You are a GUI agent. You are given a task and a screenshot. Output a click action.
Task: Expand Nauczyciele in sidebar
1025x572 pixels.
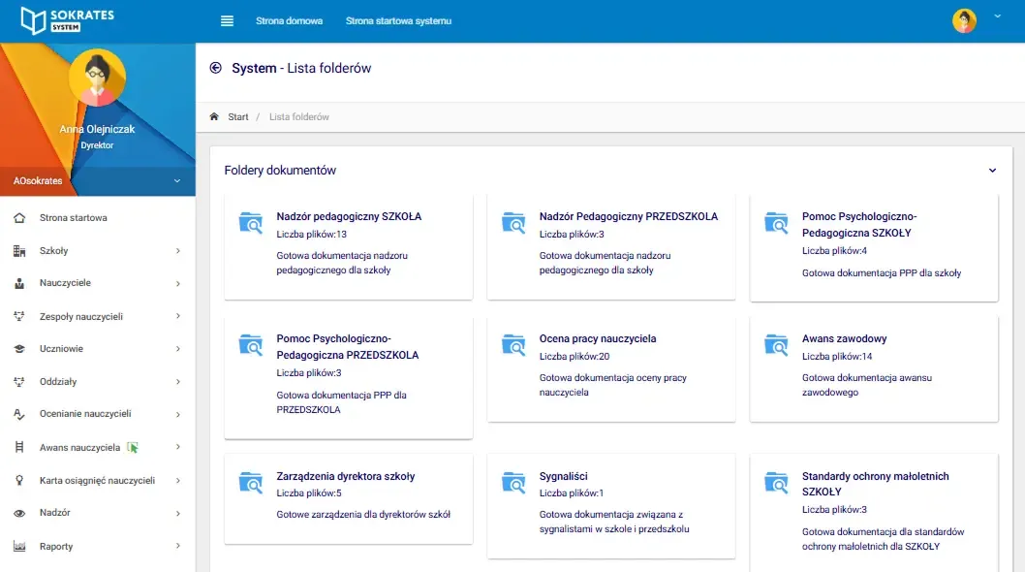pos(178,284)
